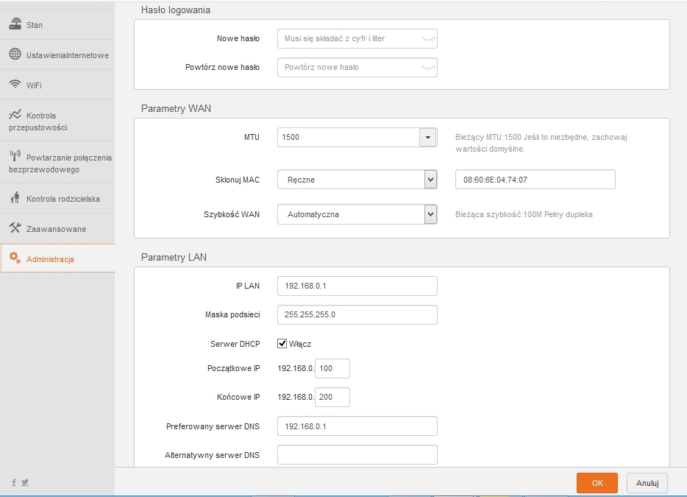Open the Twitter link icon
The height and width of the screenshot is (497, 687).
(x=25, y=482)
